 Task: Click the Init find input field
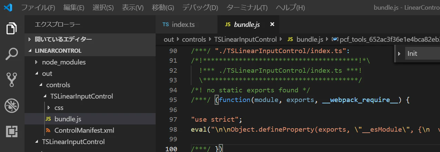[422, 54]
